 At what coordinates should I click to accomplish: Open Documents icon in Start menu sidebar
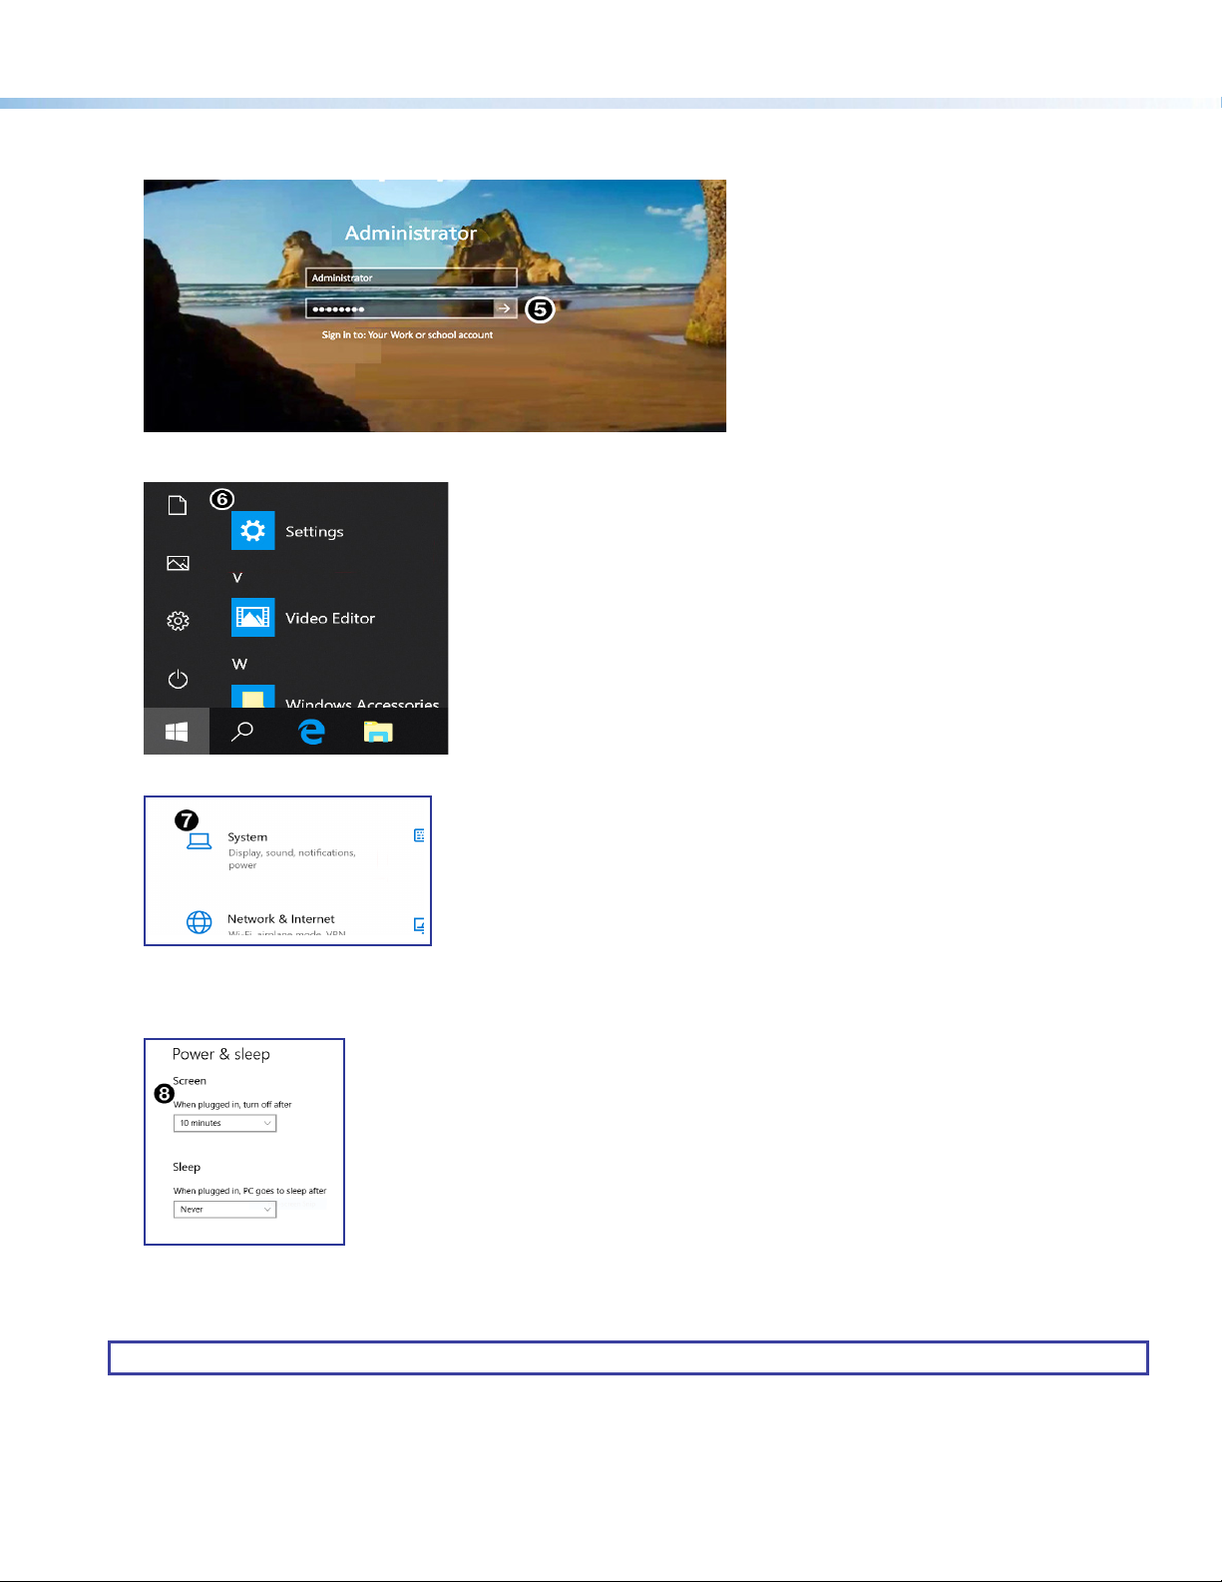tap(178, 506)
